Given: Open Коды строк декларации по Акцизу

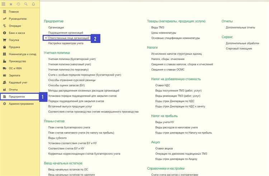Looking at the screenshot, I should [x=176, y=159].
